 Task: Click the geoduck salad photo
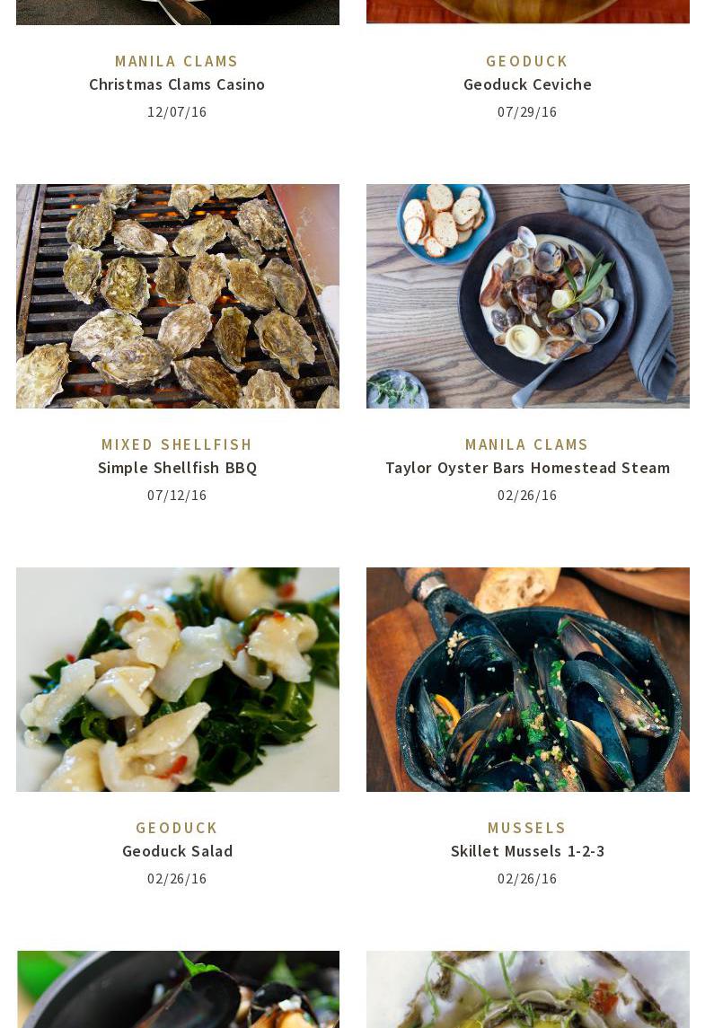[x=178, y=680]
